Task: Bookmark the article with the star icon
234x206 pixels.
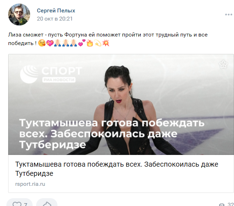Action: click(223, 65)
